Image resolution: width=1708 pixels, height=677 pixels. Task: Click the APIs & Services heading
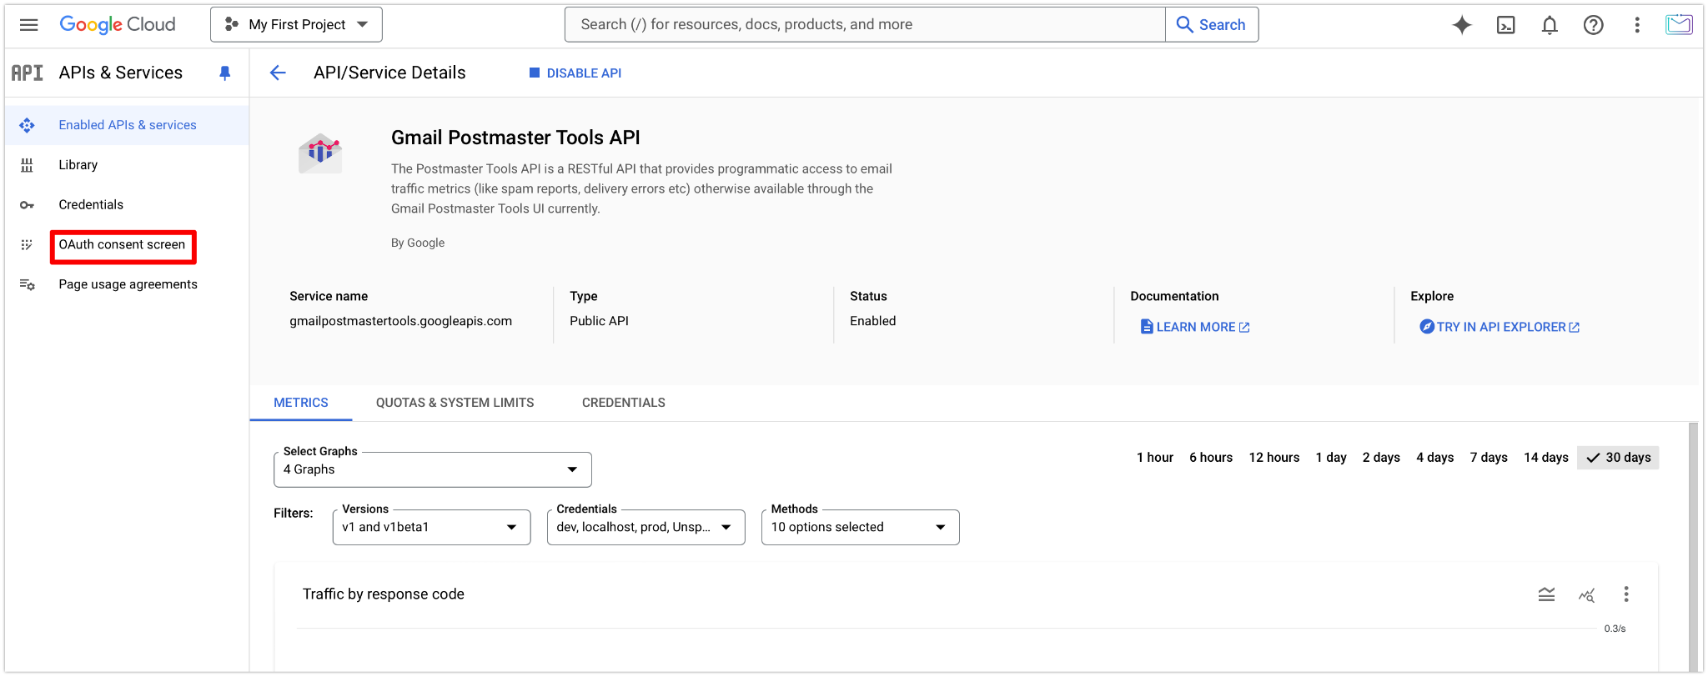coord(120,73)
